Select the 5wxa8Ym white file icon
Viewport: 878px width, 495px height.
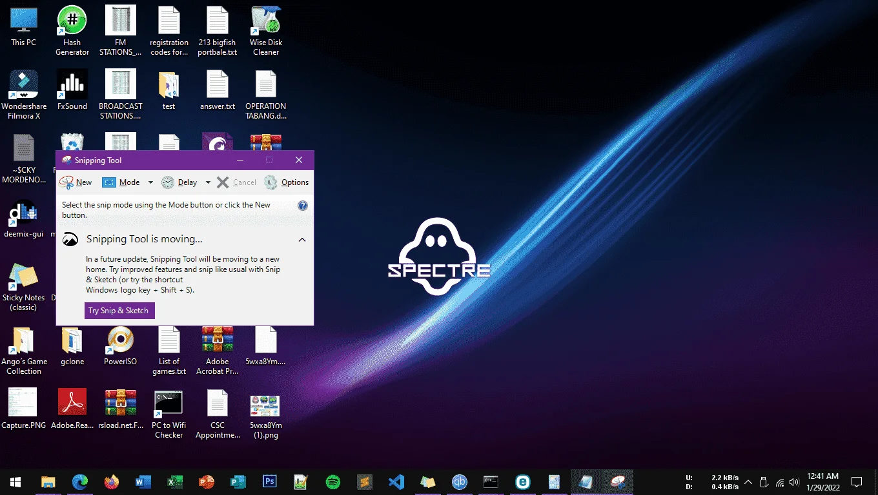pyautogui.click(x=266, y=346)
